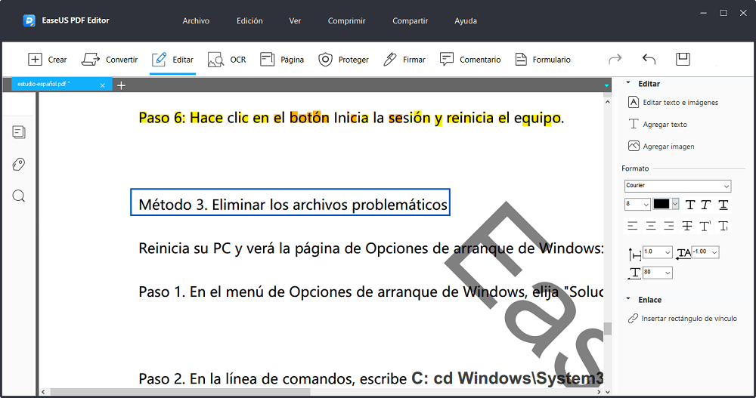Open the Ver menu

(295, 20)
